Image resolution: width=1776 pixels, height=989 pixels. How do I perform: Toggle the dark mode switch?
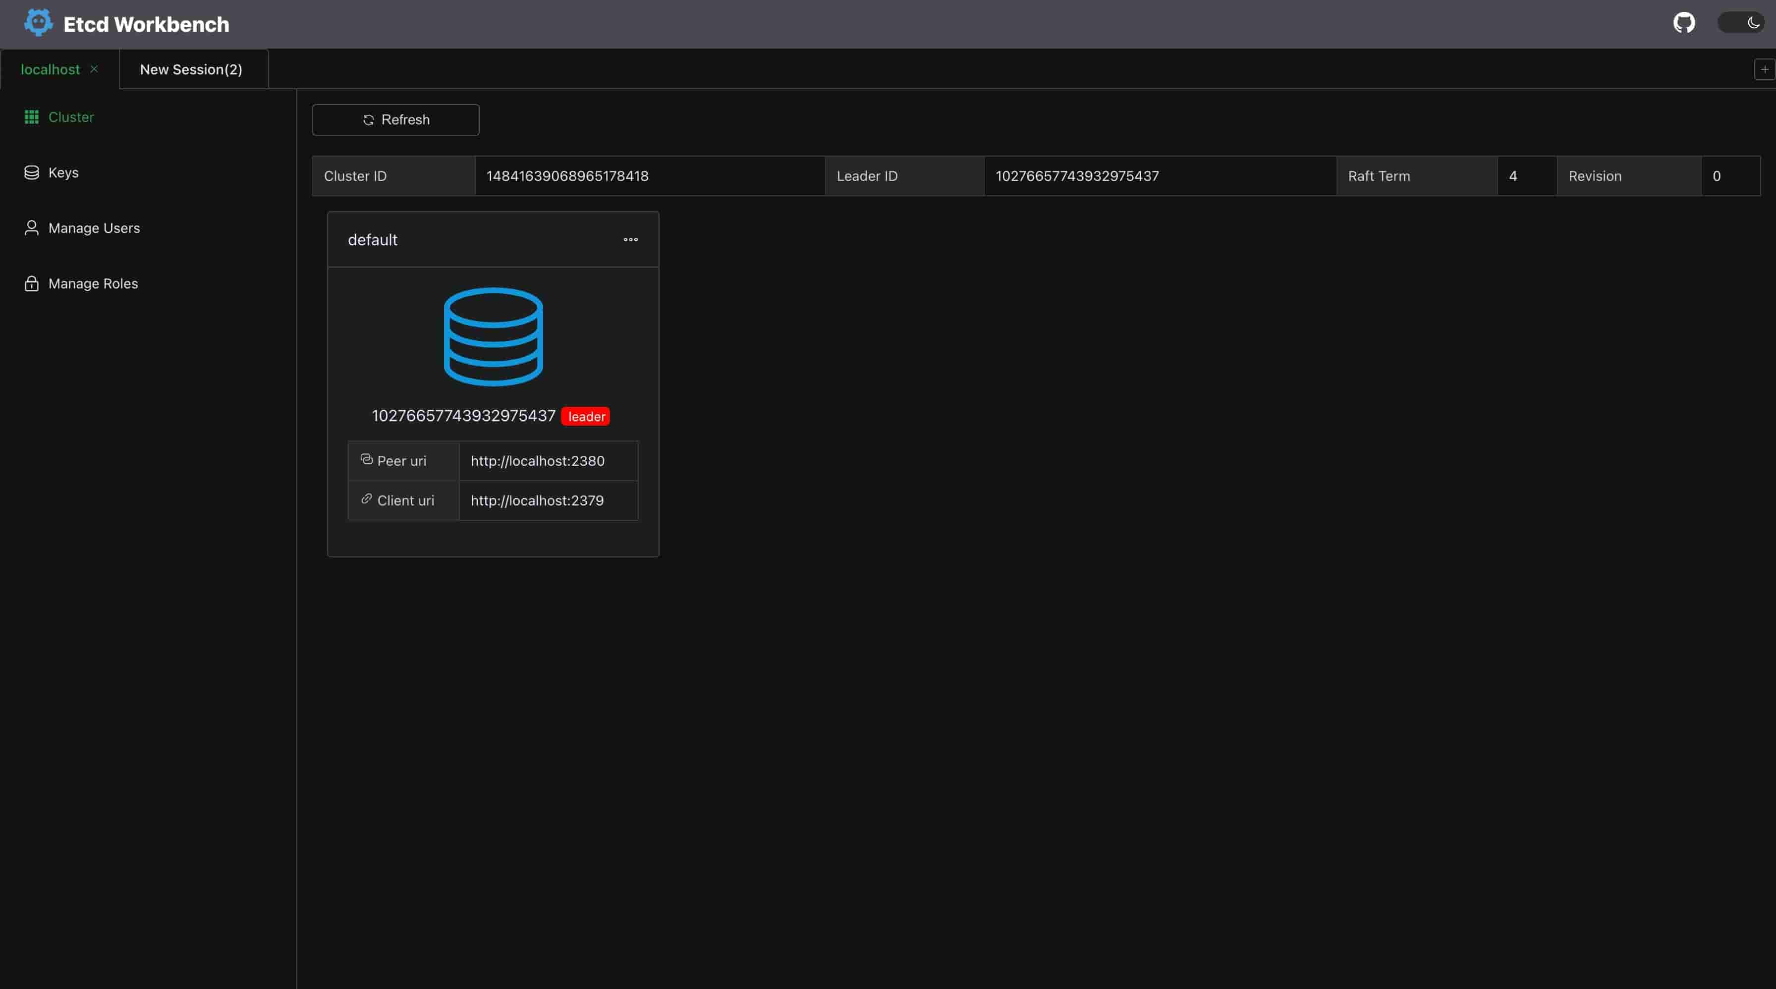pos(1741,23)
